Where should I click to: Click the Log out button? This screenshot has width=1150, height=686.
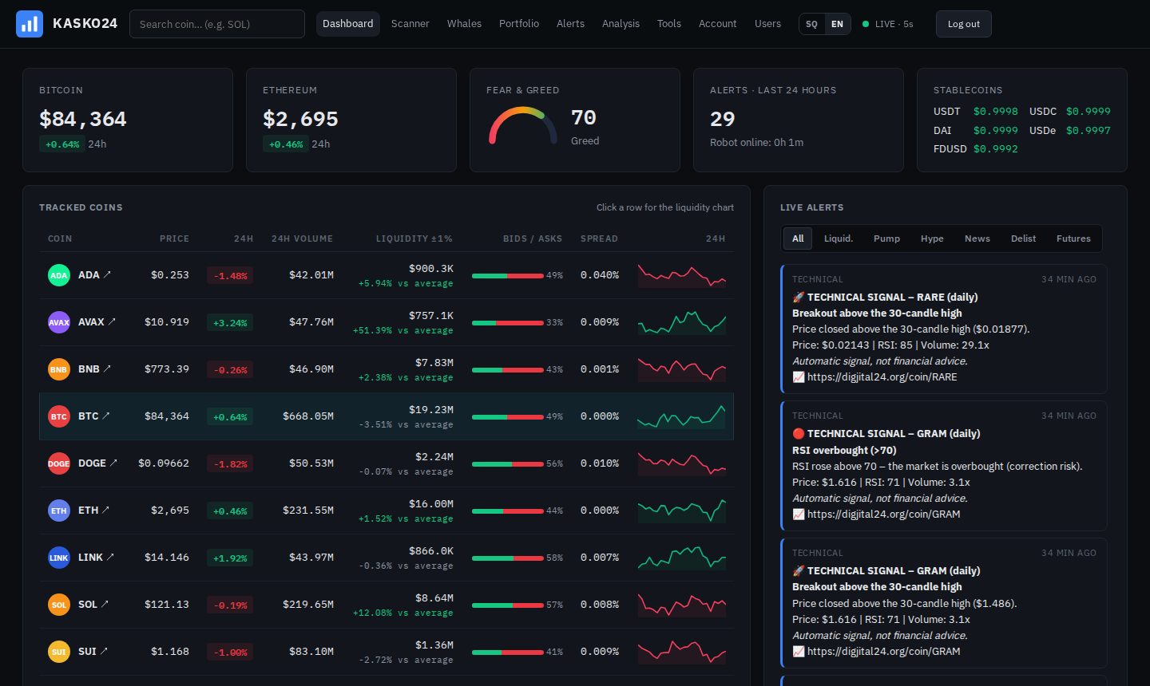click(x=964, y=24)
